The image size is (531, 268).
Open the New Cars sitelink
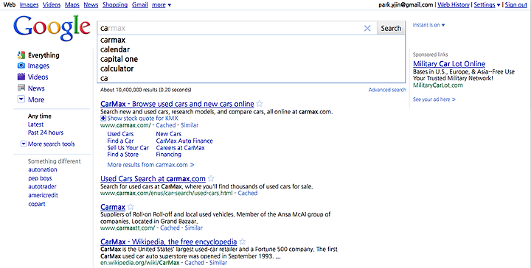pyautogui.click(x=169, y=134)
